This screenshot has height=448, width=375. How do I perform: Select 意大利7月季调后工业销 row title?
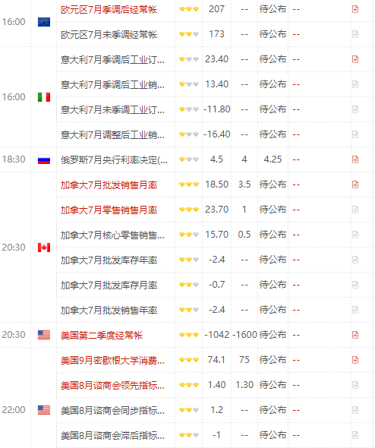(112, 85)
